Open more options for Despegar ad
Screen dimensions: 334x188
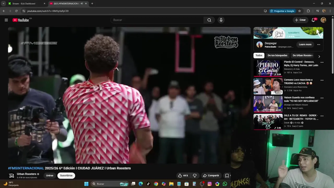[x=319, y=45]
